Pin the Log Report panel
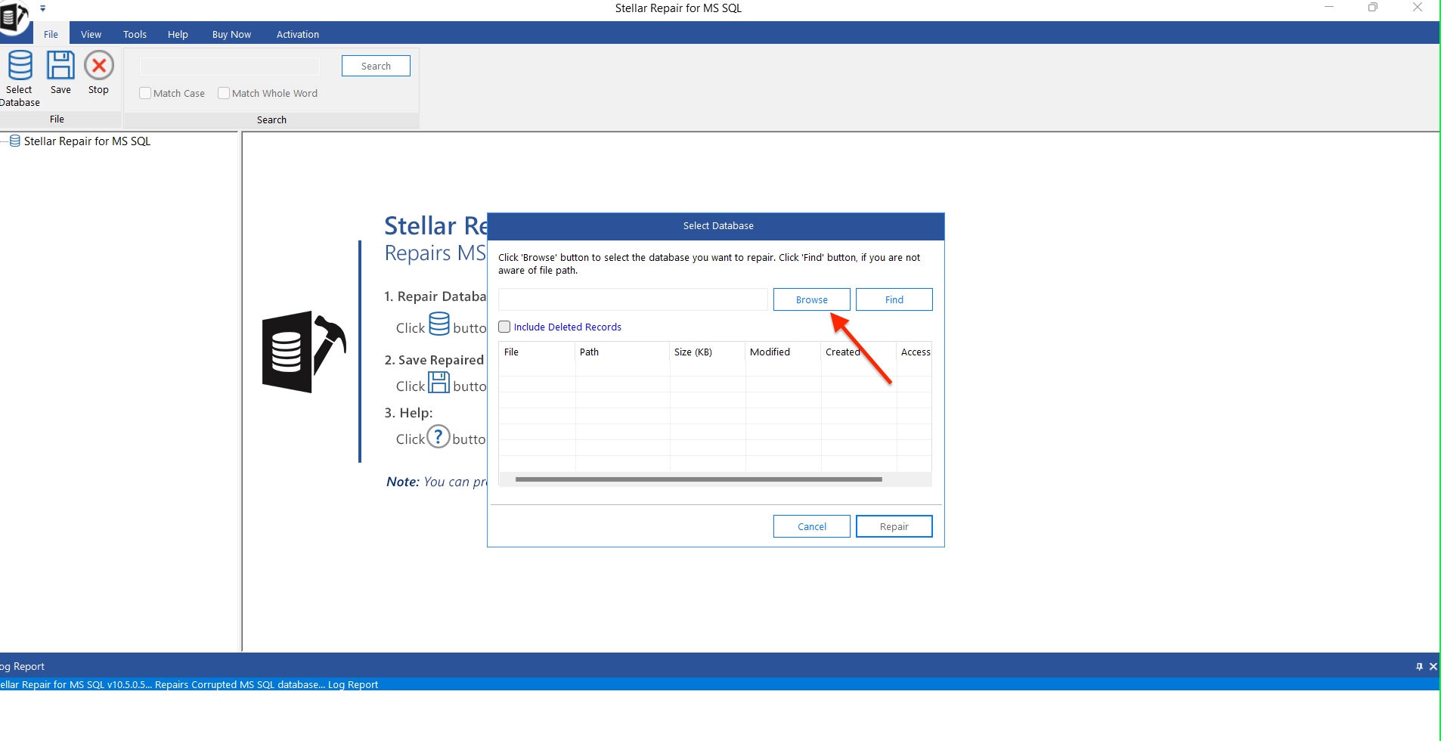 click(1419, 666)
